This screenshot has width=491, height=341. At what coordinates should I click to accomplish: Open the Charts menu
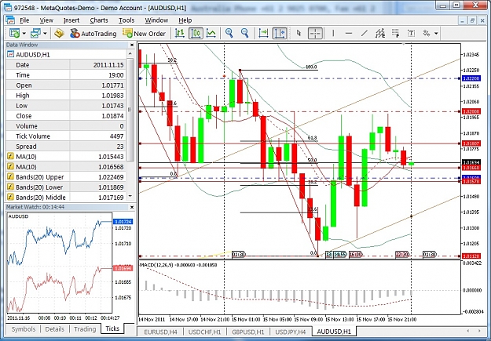(99, 20)
